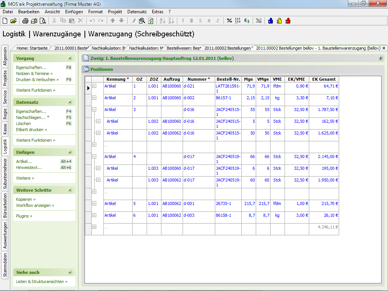Click the red person toolbar icon
388x291 pixels.
point(288,21)
